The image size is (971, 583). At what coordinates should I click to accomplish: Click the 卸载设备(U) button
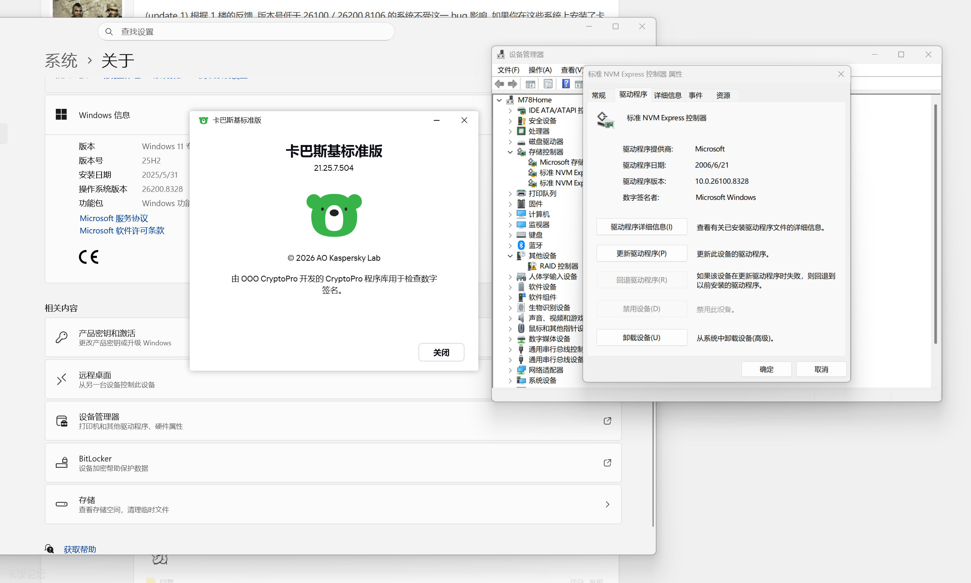coord(642,338)
